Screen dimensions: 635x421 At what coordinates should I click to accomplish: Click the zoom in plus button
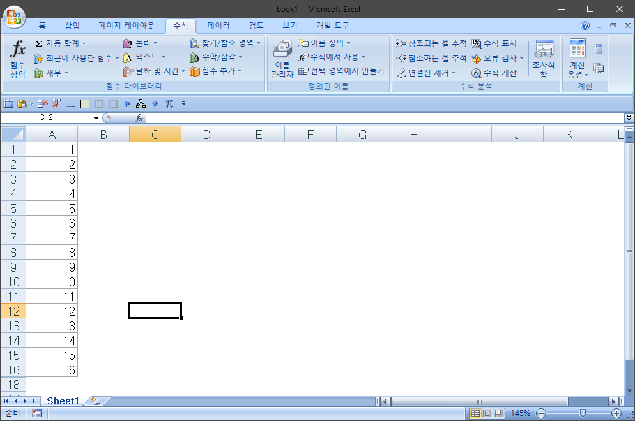[616, 413]
